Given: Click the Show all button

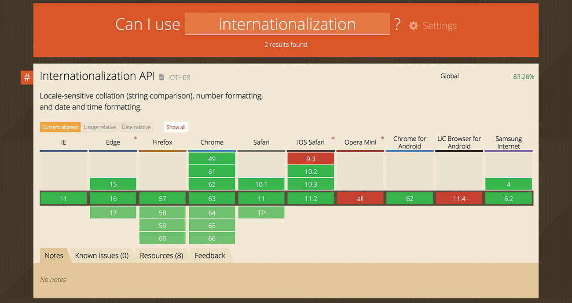Looking at the screenshot, I should coord(176,127).
